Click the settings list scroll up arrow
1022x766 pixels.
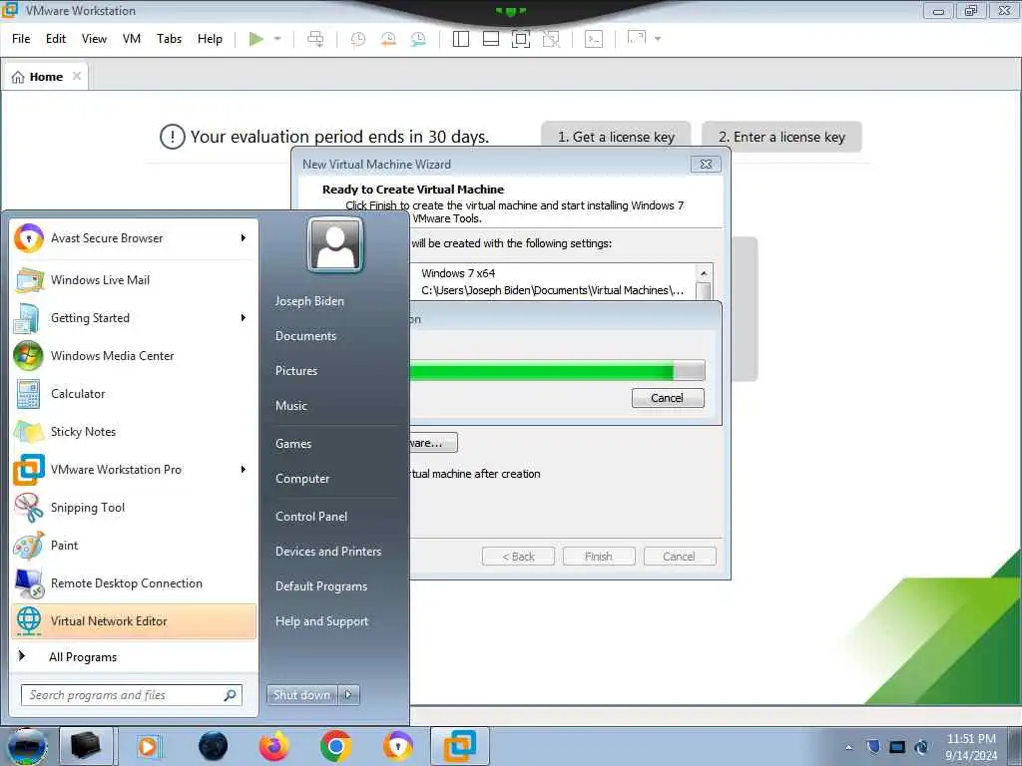point(704,273)
